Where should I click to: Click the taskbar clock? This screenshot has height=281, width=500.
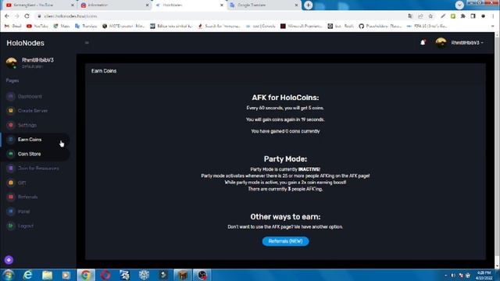pyautogui.click(x=484, y=276)
